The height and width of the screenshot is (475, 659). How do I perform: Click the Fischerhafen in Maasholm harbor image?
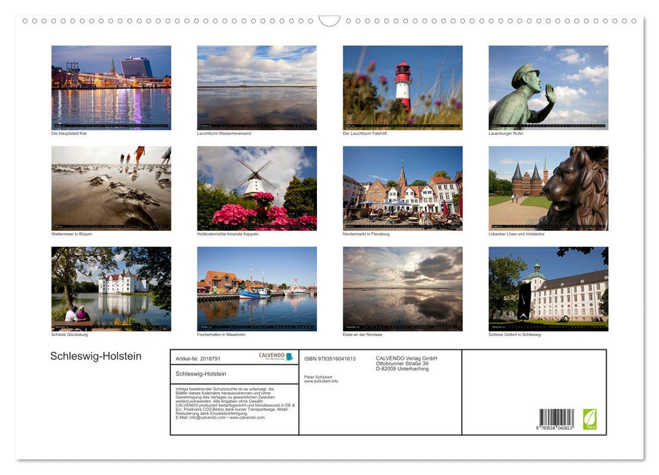[257, 288]
